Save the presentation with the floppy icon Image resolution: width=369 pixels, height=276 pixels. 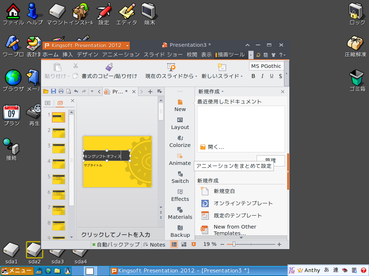coord(53,91)
